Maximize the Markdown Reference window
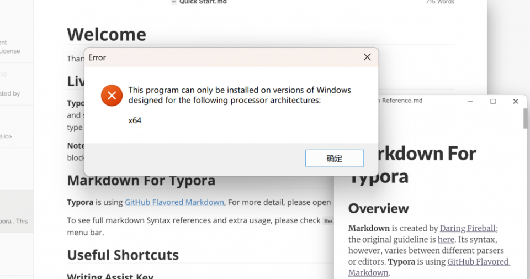 [x=493, y=101]
